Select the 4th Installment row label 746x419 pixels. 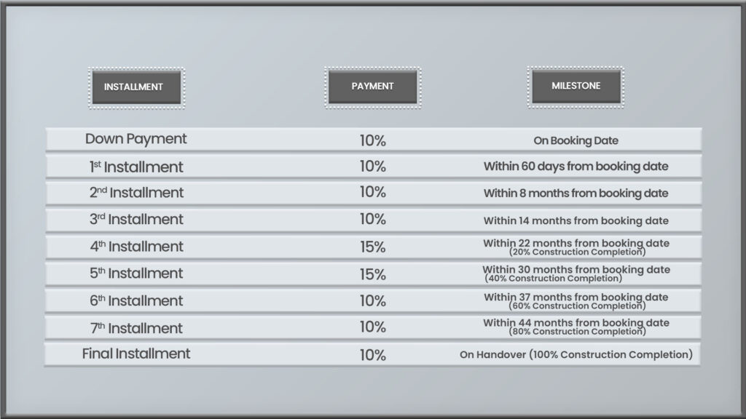point(136,246)
